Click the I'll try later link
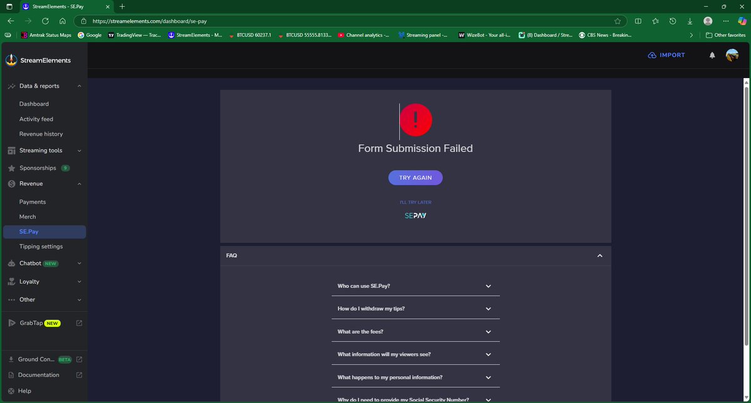751x403 pixels. tap(416, 202)
